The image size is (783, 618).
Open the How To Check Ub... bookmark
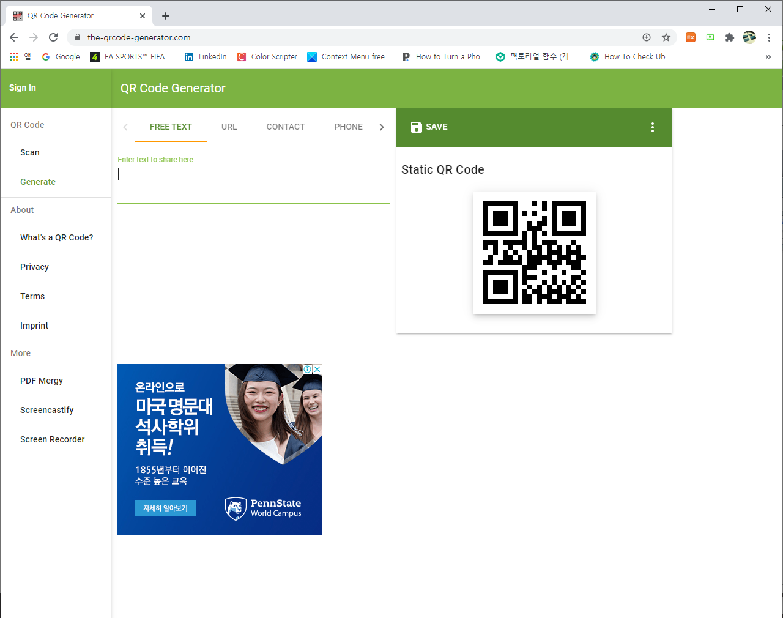(630, 56)
